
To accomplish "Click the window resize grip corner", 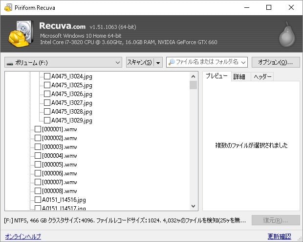I will pos(300,240).
